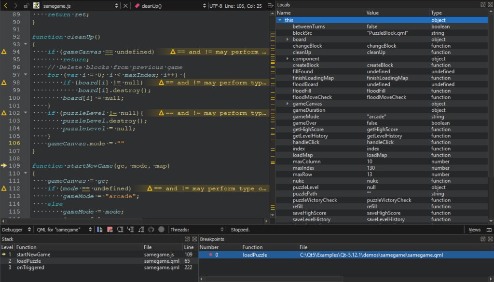
Task: Step out of the current function
Action: (140, 230)
